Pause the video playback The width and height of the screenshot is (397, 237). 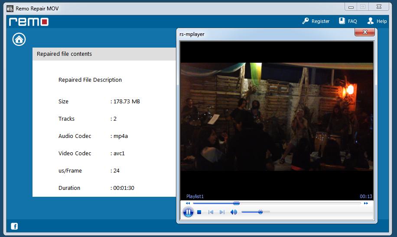click(188, 212)
